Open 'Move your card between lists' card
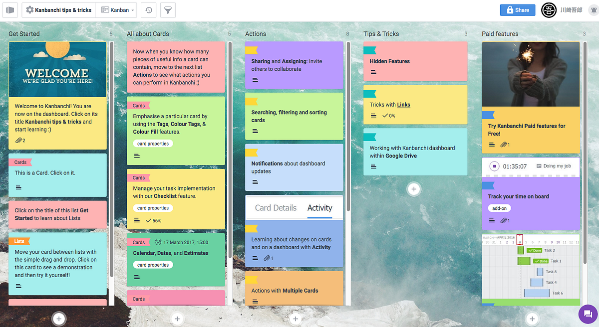The width and height of the screenshot is (599, 327). click(x=57, y=264)
